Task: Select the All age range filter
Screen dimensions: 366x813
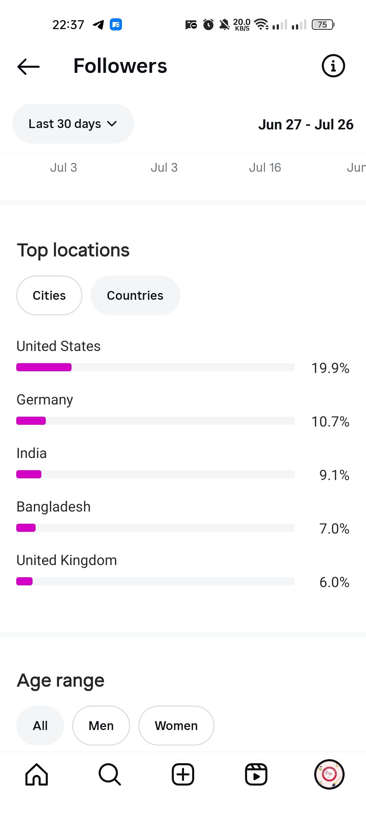Action: 40,726
